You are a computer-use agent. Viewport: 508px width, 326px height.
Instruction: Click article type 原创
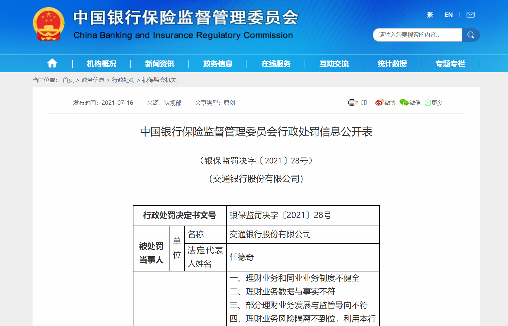229,103
